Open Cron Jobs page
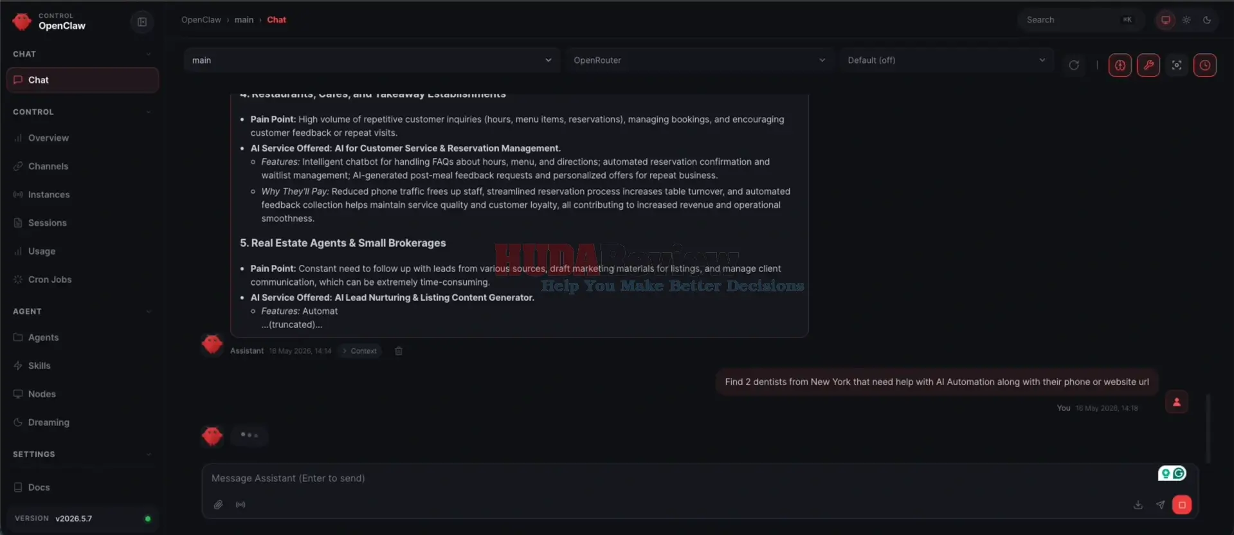1234x535 pixels. coord(83,279)
